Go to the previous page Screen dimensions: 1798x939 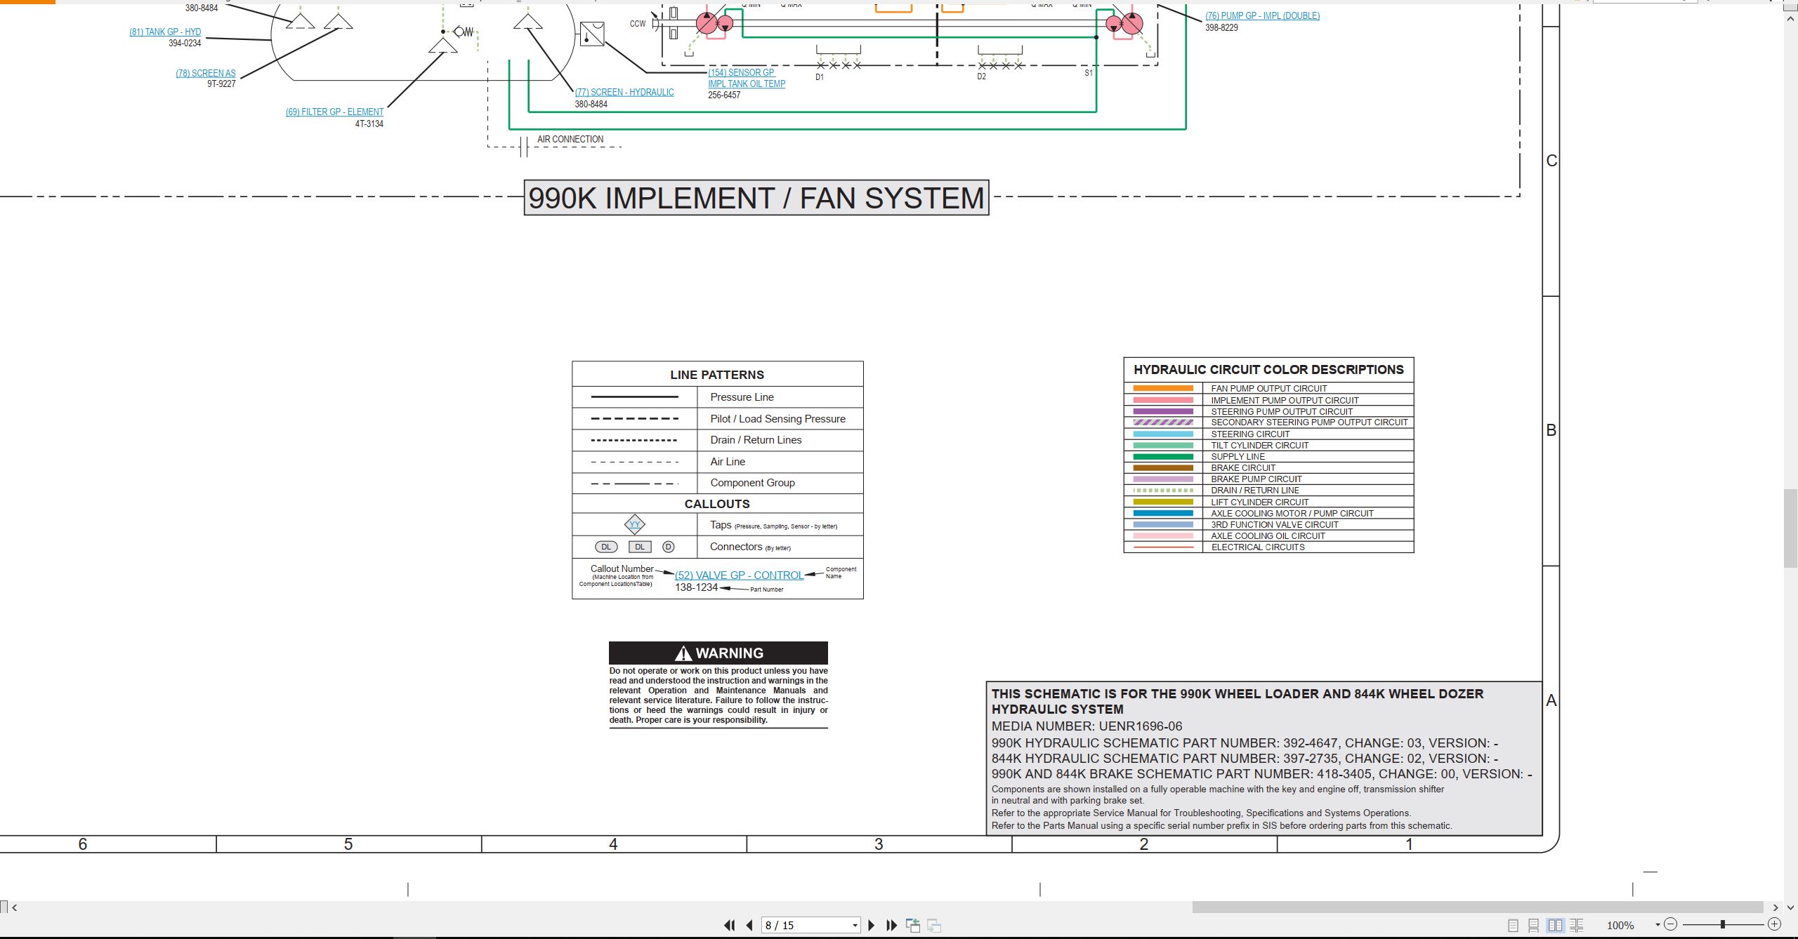click(749, 925)
